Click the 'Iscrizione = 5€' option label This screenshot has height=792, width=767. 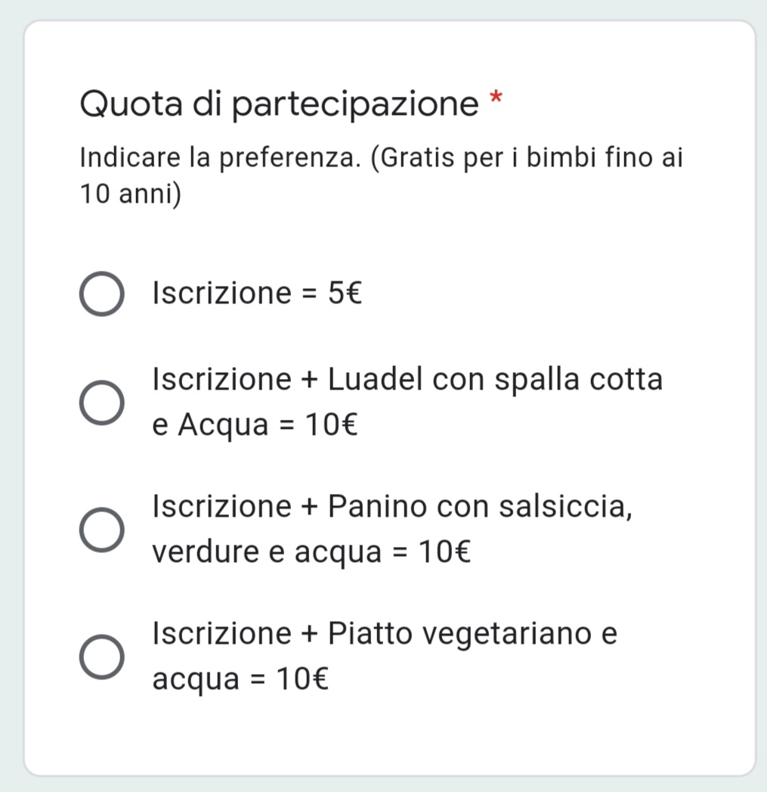(257, 293)
